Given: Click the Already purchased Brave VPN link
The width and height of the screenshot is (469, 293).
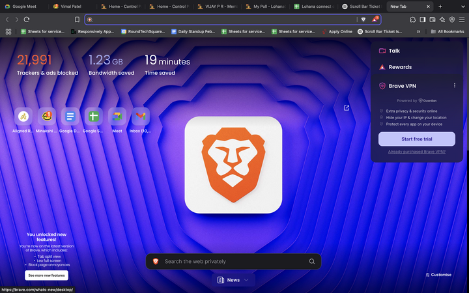Looking at the screenshot, I should coord(417,152).
